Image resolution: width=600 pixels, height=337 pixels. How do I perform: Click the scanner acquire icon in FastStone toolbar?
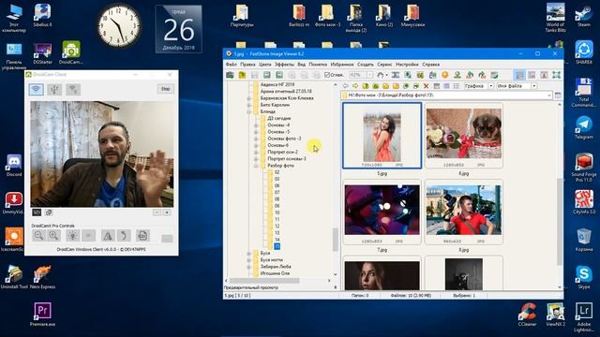[230, 75]
